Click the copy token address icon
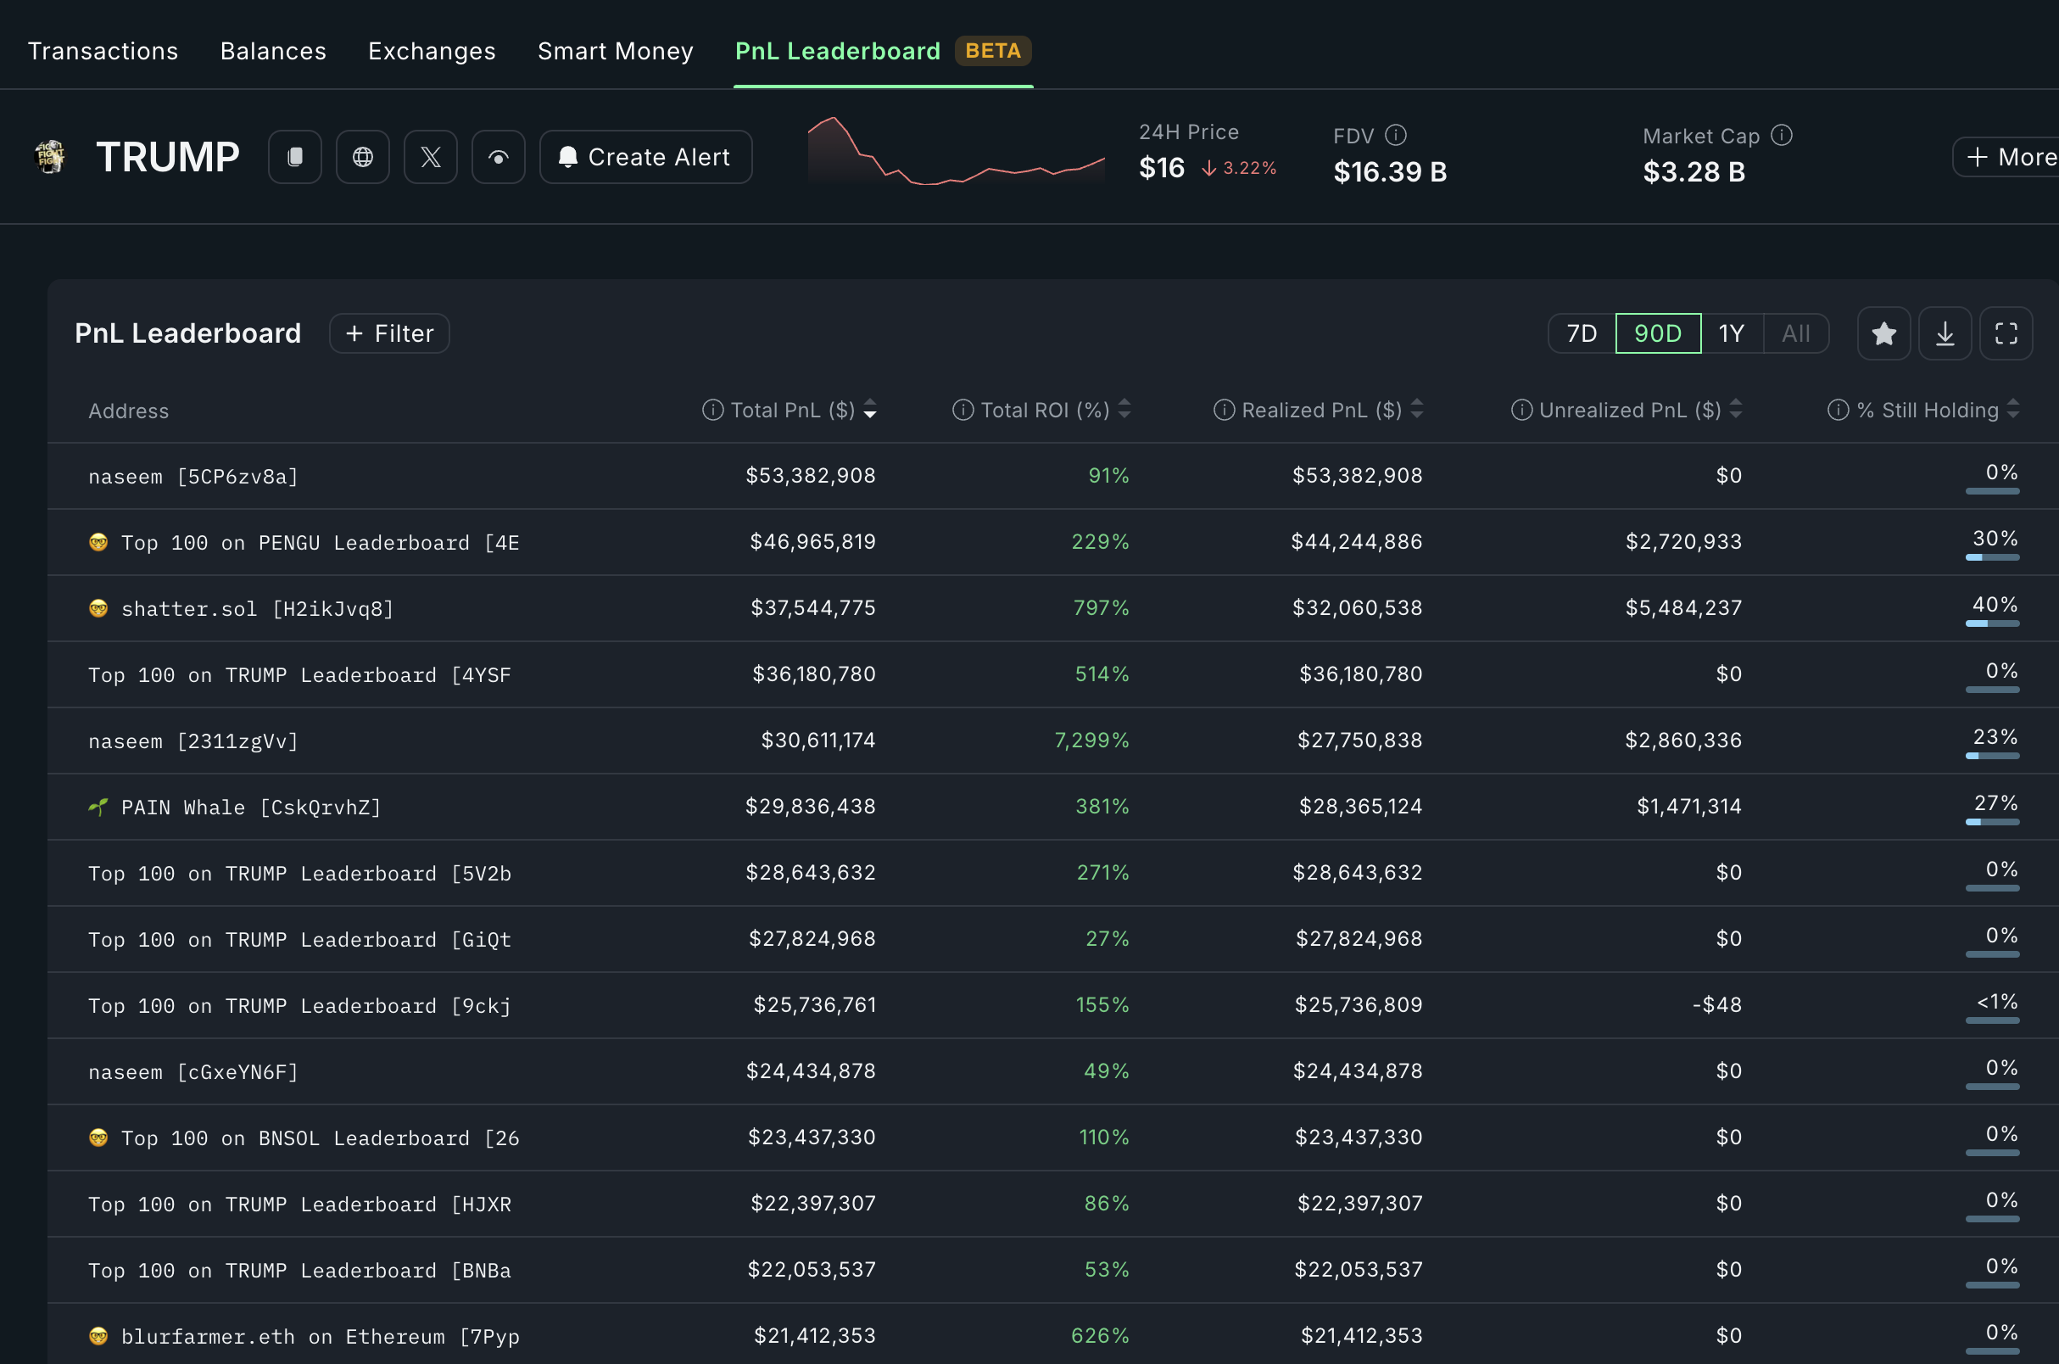 pos(295,157)
